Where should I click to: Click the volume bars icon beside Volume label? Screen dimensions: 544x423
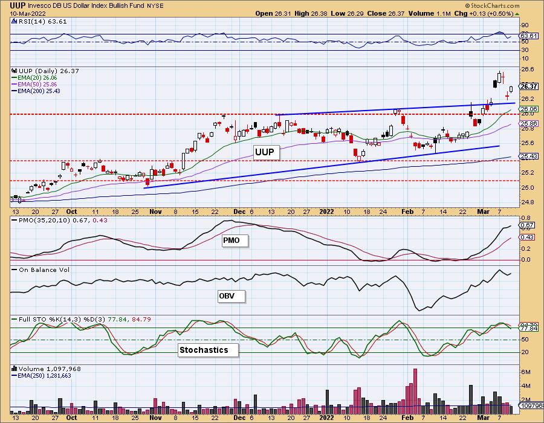click(x=15, y=369)
